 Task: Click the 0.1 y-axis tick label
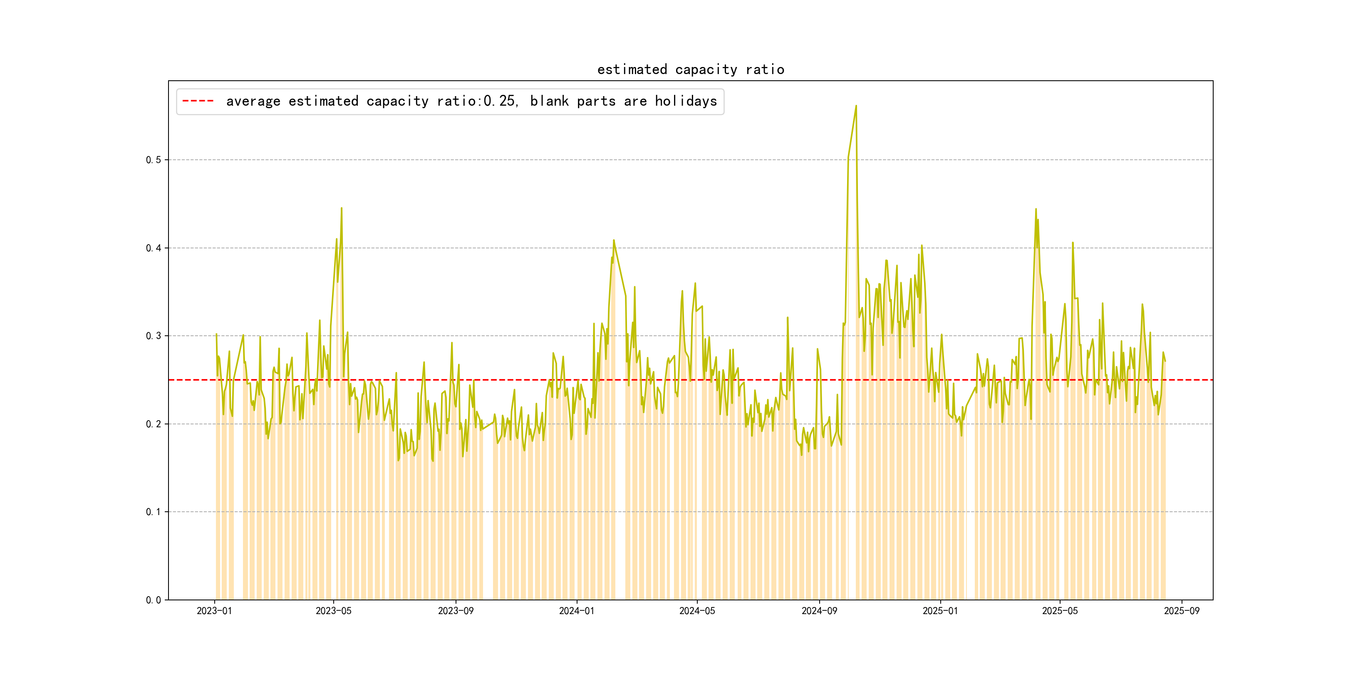(154, 512)
